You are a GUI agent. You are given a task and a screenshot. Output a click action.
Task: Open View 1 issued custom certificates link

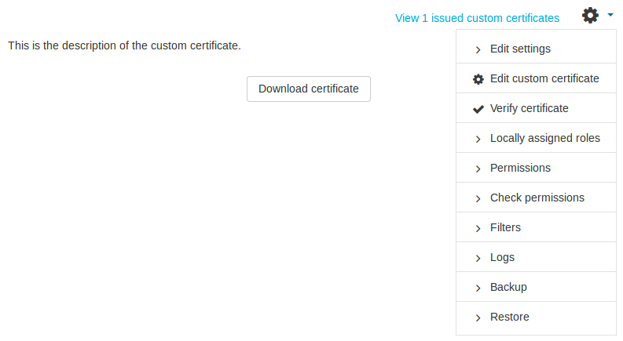477,17
